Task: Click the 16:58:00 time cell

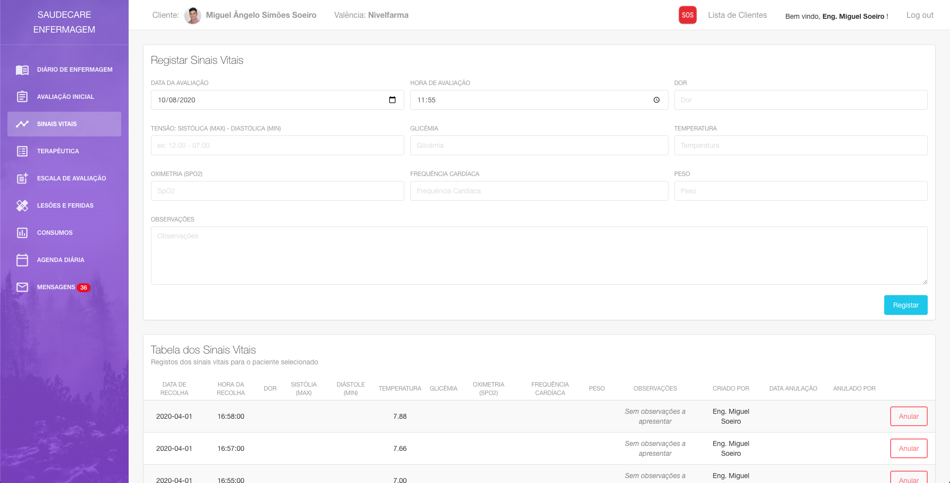Action: coord(231,416)
